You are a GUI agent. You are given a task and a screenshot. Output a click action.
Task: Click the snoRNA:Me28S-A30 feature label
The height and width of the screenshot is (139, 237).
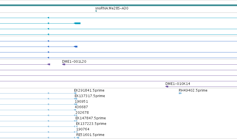112,8
